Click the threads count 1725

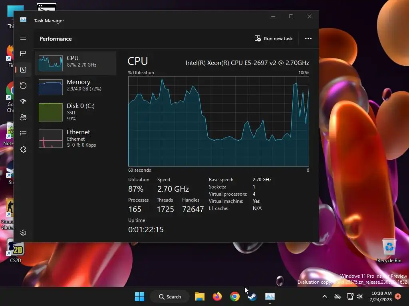[165, 209]
